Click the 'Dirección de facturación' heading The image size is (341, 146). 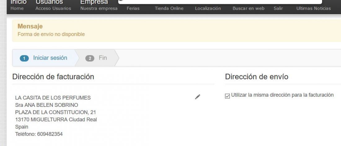tap(53, 77)
